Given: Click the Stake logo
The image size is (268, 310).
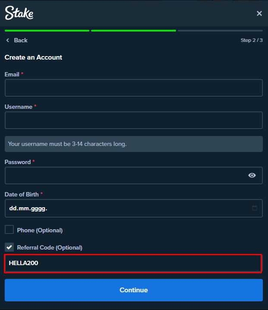Looking at the screenshot, I should (19, 13).
